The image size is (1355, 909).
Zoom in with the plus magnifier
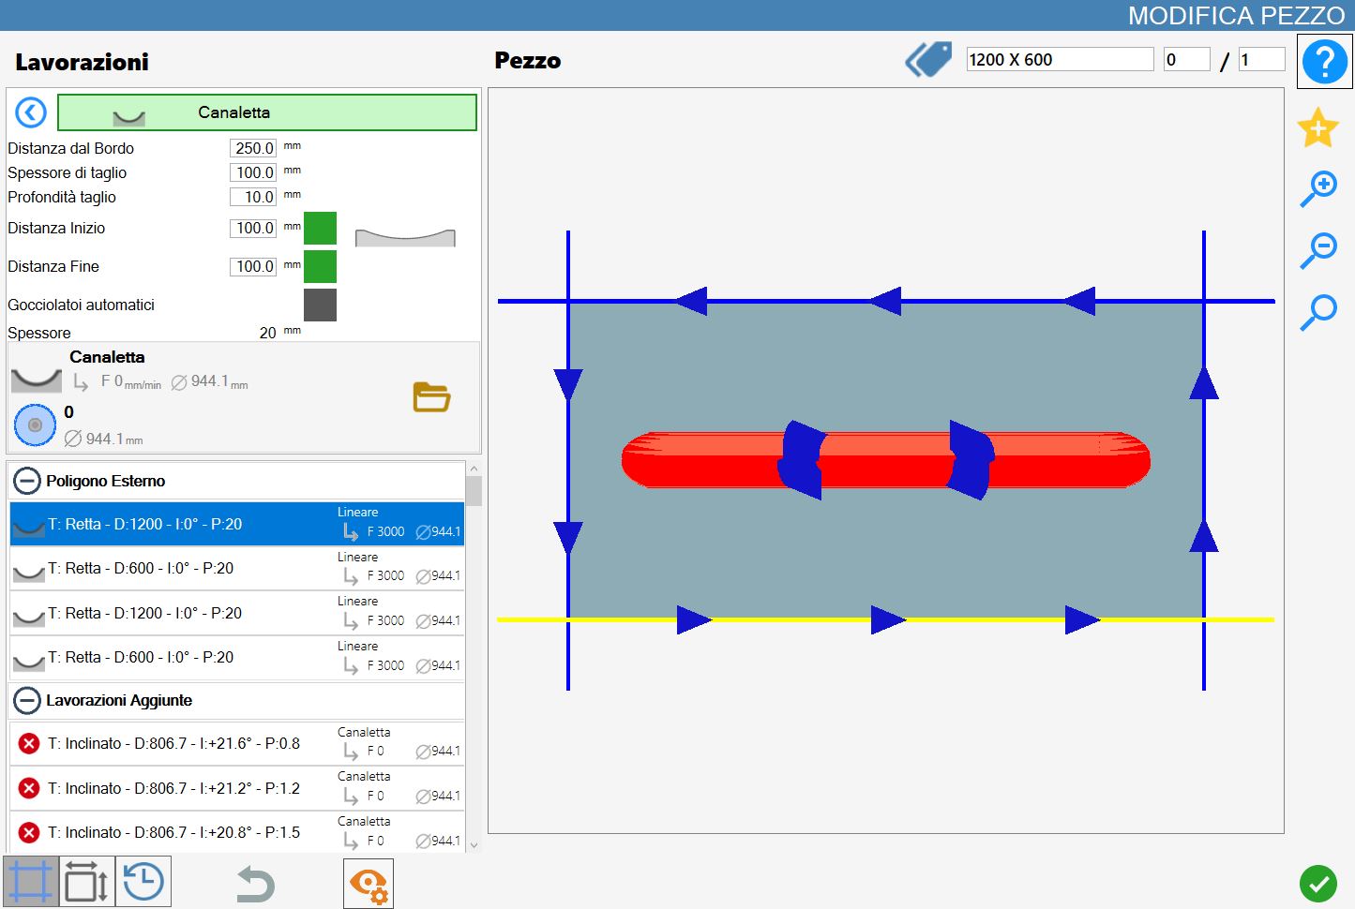(1317, 189)
